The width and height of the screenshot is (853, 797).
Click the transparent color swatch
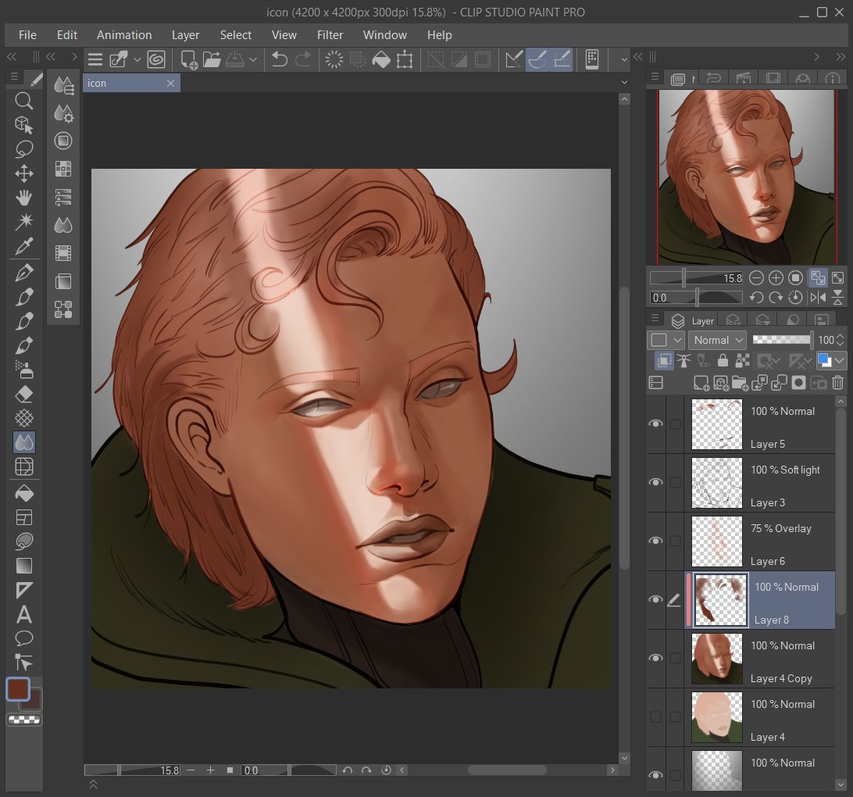[24, 720]
